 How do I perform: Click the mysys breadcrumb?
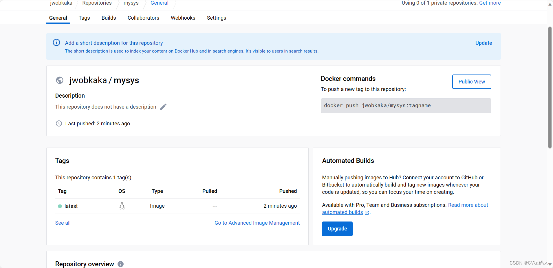click(x=131, y=3)
